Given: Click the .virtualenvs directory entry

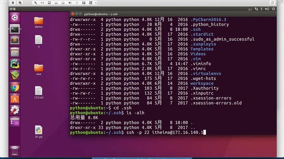Looking at the screenshot, I should point(206,73).
